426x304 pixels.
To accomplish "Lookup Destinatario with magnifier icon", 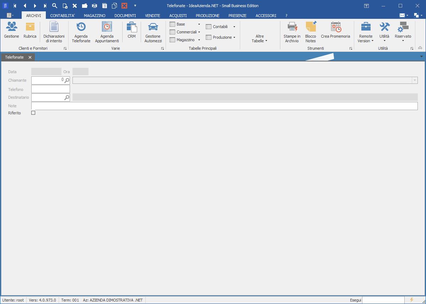I will tap(67, 97).
